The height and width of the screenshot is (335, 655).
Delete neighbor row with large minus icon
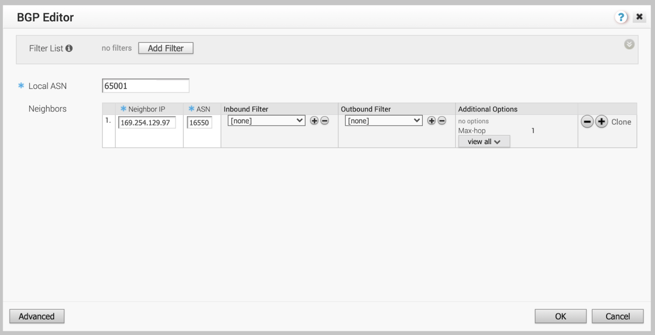587,122
